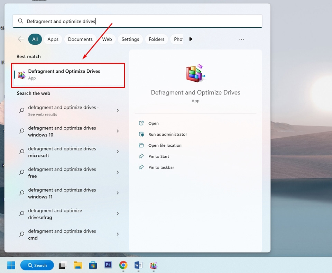332x273 pixels.
Task: Click the large Defragment app icon preview
Action: [x=195, y=73]
